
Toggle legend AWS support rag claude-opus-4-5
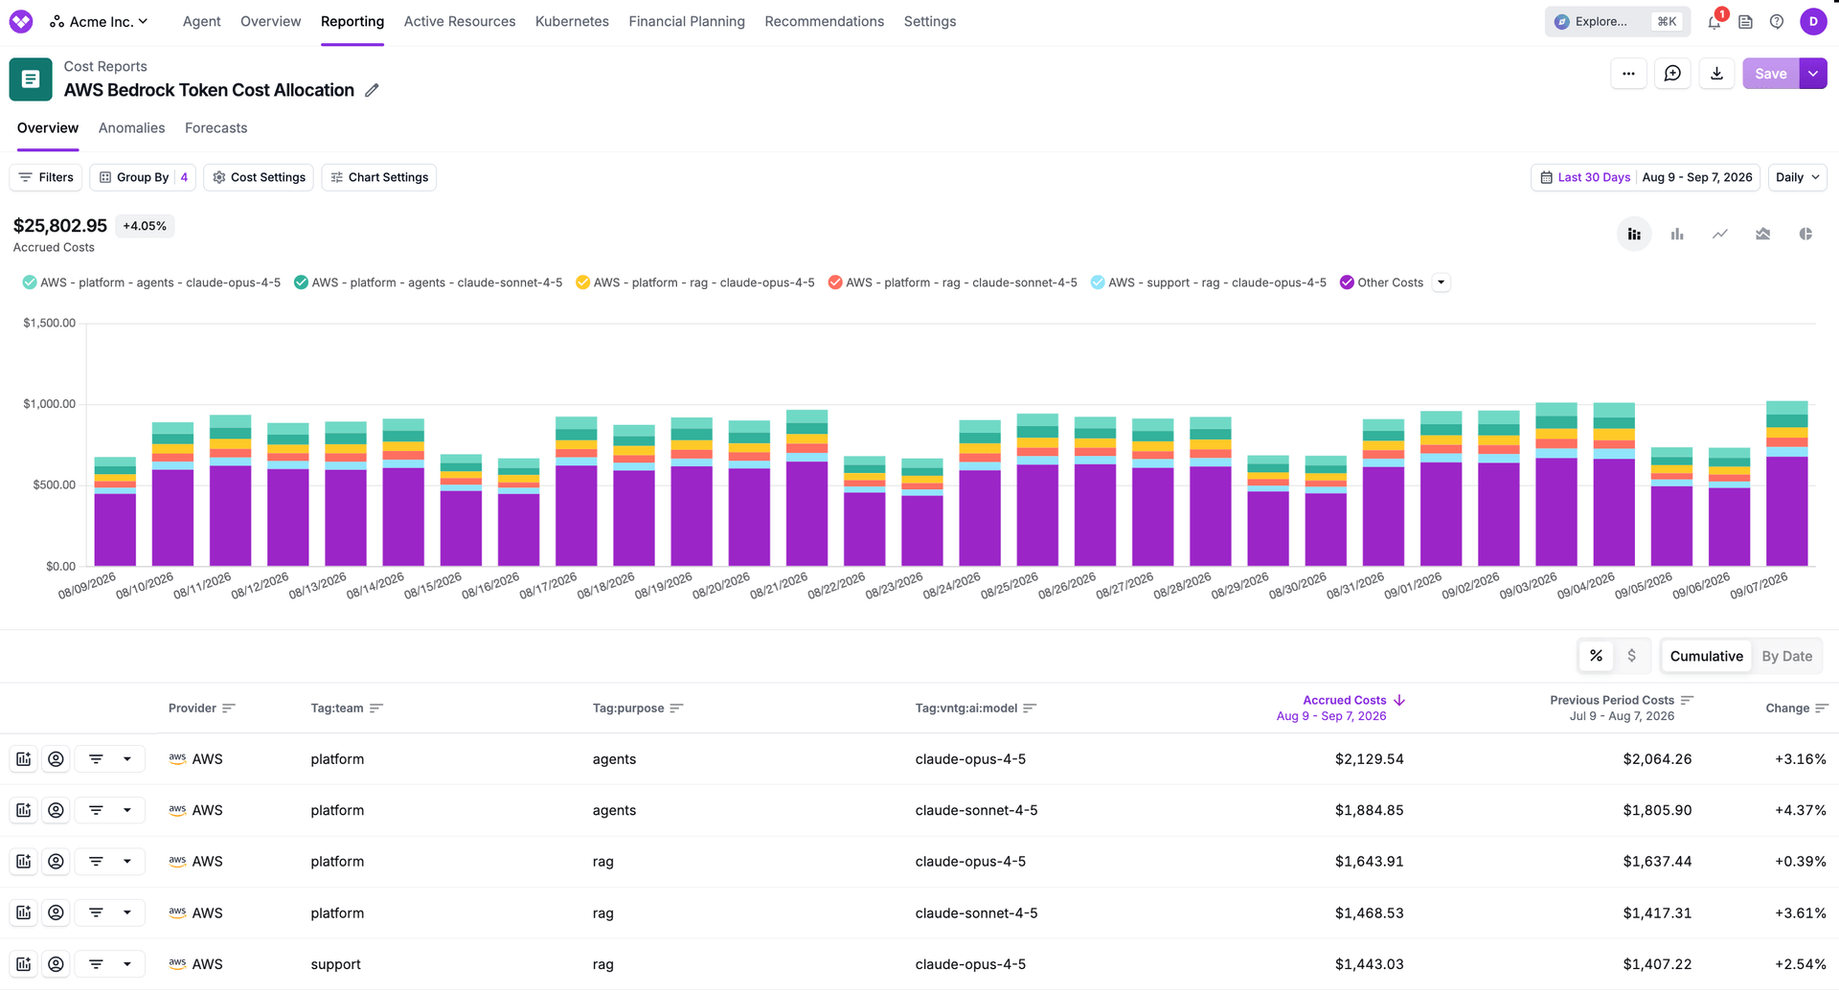coord(1209,282)
